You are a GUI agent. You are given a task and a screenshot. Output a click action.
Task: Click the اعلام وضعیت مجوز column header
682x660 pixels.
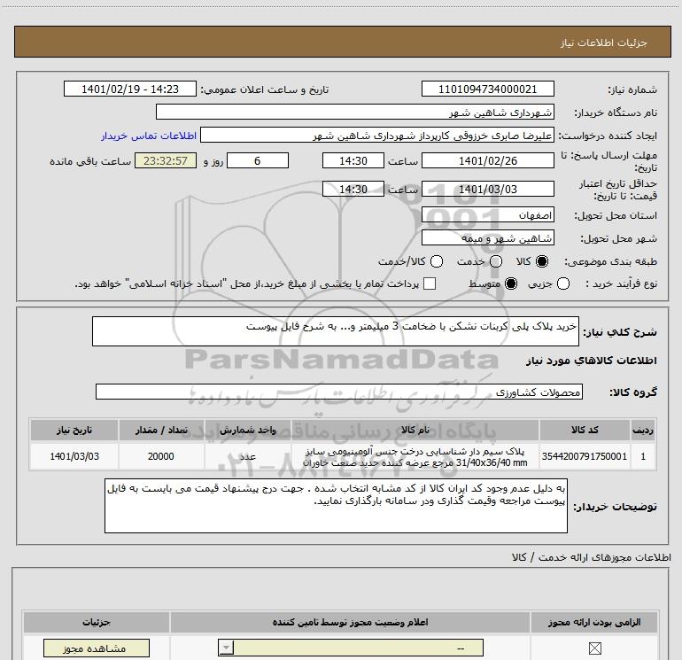pos(350,622)
